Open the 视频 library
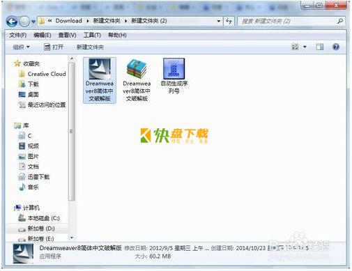This screenshot has width=352, height=271. (x=29, y=146)
